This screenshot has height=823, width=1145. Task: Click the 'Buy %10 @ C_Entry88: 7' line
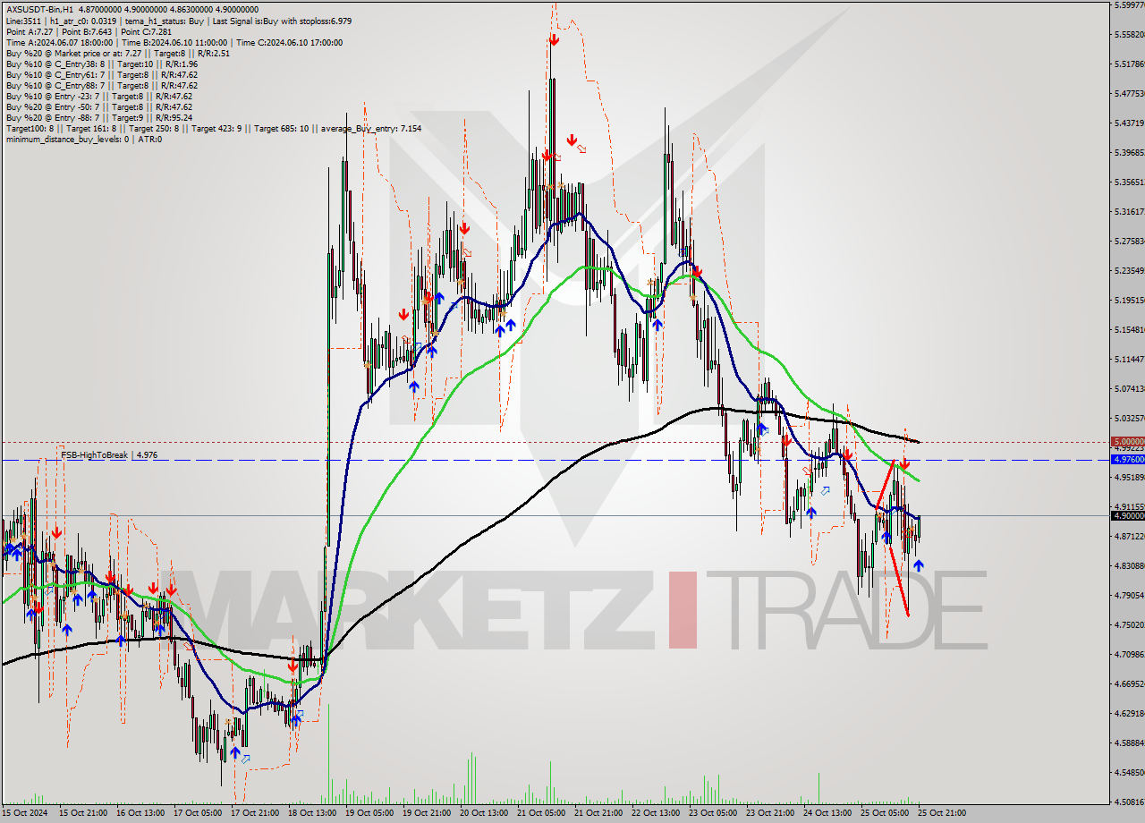(x=55, y=85)
